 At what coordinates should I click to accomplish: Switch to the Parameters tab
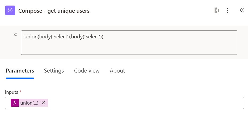[20, 71]
